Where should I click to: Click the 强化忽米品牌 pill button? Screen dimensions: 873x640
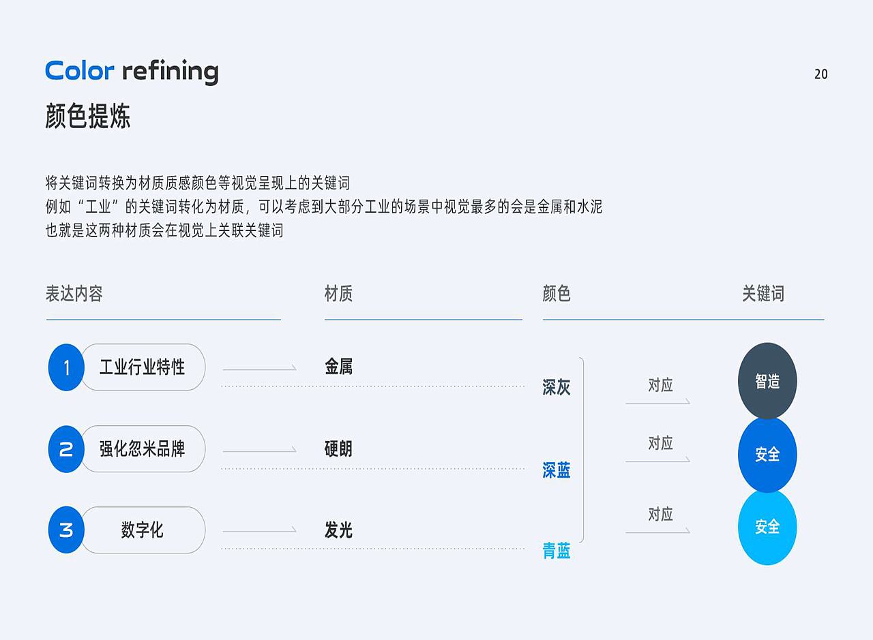point(143,449)
